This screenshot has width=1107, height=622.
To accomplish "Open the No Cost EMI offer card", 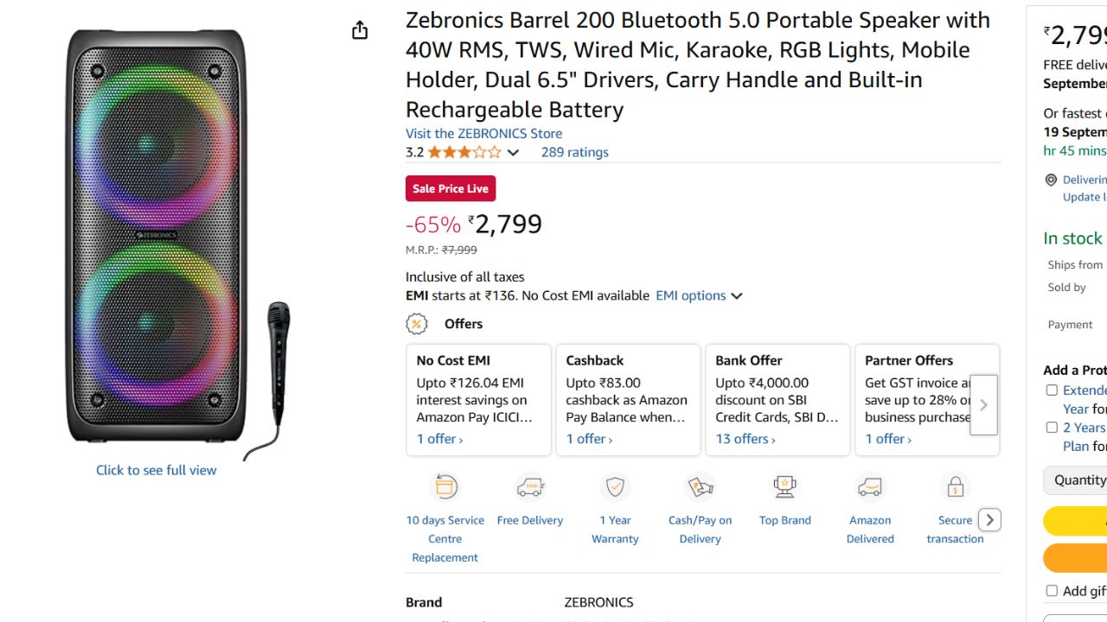I will pos(478,400).
